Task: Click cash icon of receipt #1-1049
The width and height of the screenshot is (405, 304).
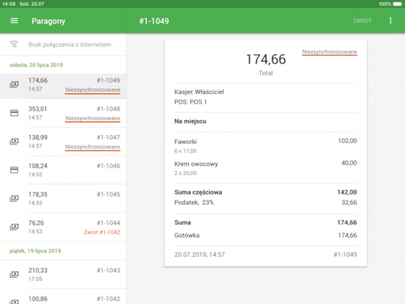Action: pyautogui.click(x=14, y=85)
